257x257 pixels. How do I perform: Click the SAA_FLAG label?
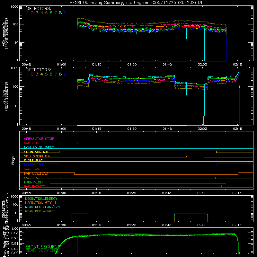click(x=31, y=169)
